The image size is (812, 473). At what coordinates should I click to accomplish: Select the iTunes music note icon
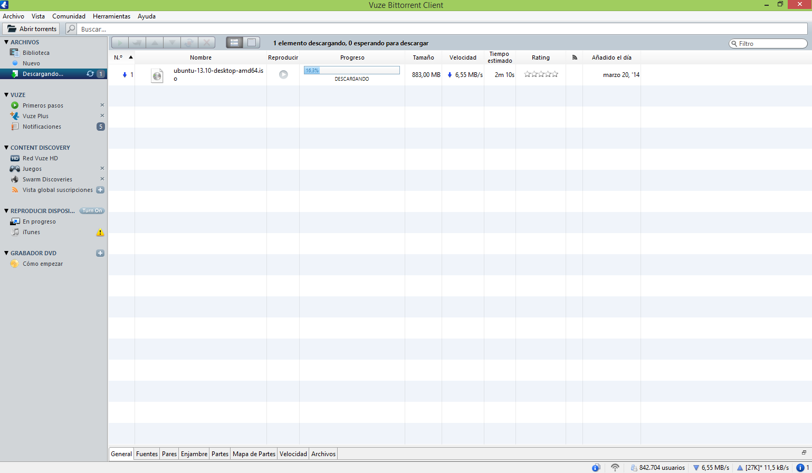tap(15, 232)
